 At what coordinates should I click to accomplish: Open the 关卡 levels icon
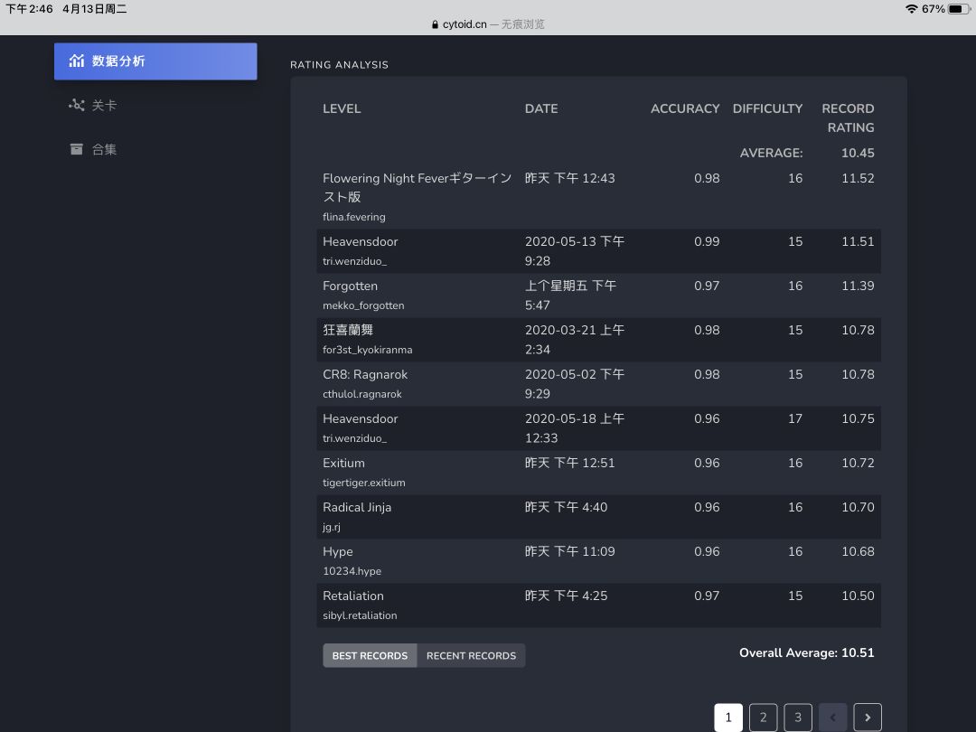pos(77,105)
